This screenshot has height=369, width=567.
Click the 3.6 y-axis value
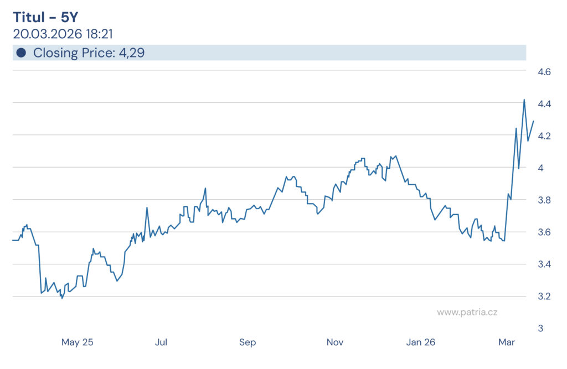544,232
